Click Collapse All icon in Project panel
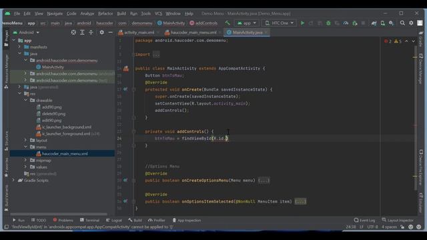 (91, 33)
